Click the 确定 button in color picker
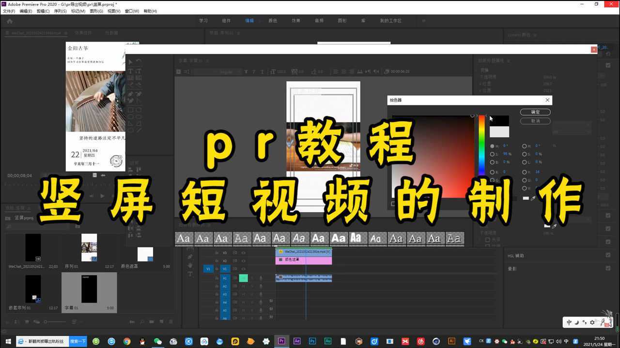 (x=535, y=112)
